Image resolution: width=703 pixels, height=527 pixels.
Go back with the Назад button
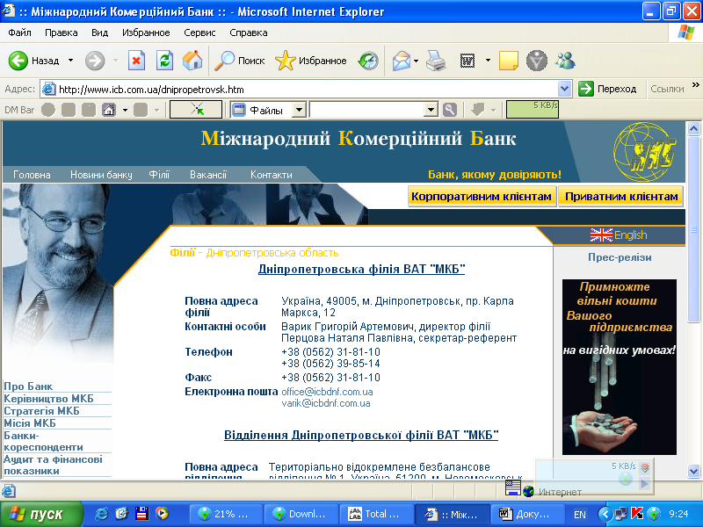[34, 61]
